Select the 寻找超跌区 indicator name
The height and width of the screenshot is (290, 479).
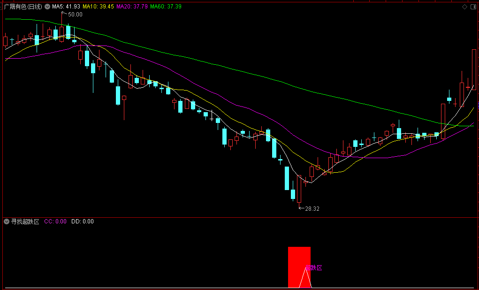[25, 221]
